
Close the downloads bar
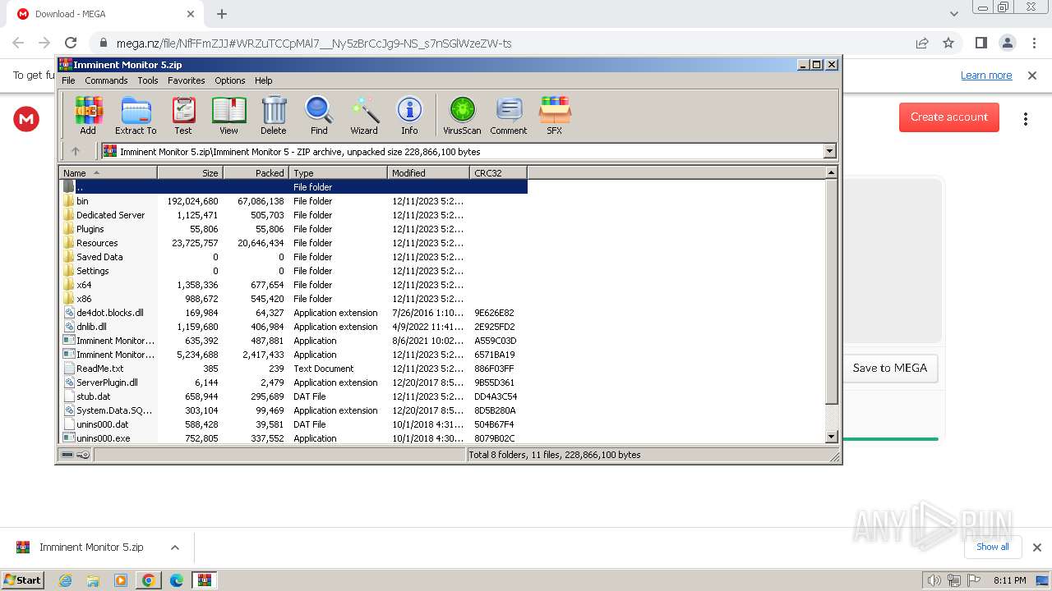tap(1036, 547)
